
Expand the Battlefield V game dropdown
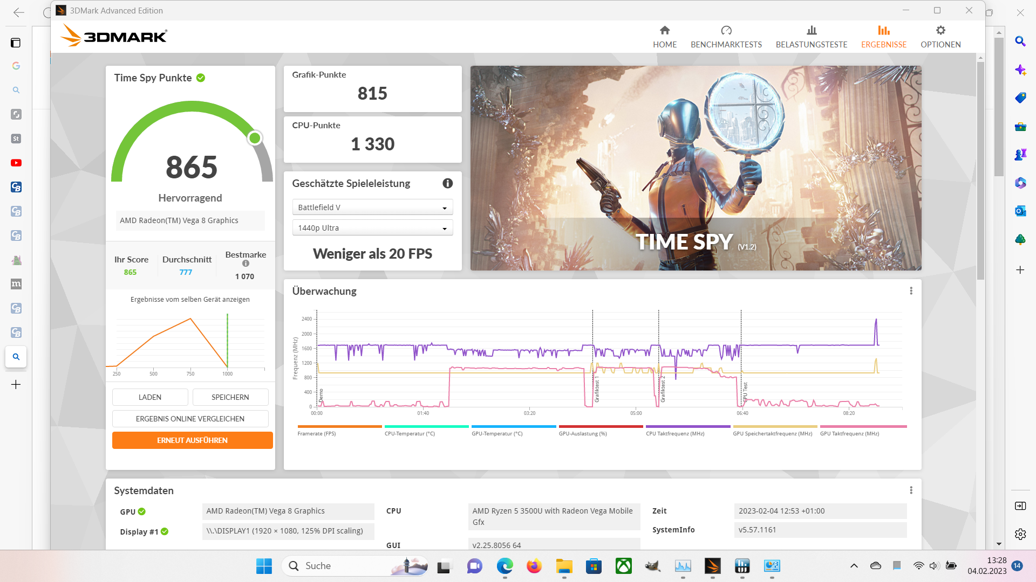(372, 207)
